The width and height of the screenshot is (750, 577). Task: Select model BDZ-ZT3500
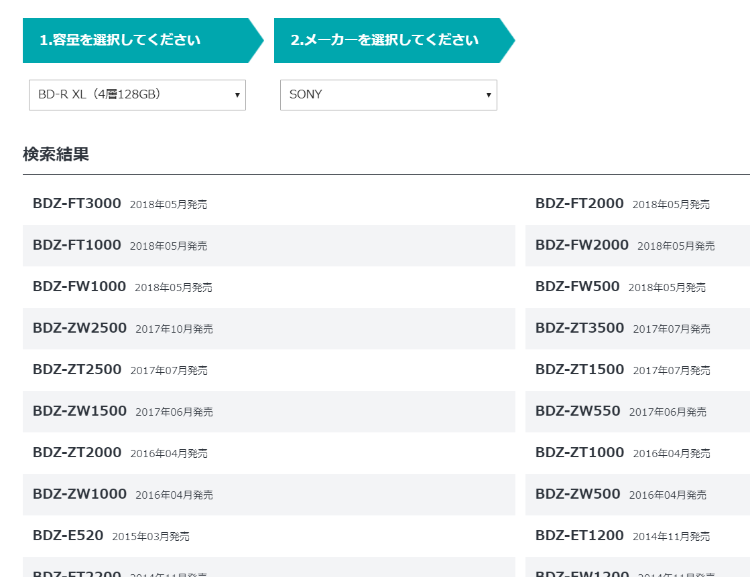pos(580,328)
